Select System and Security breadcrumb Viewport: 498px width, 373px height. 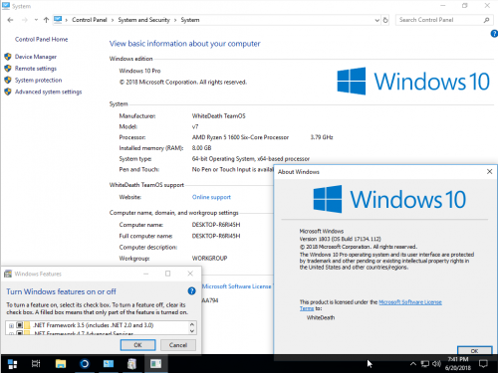point(143,20)
